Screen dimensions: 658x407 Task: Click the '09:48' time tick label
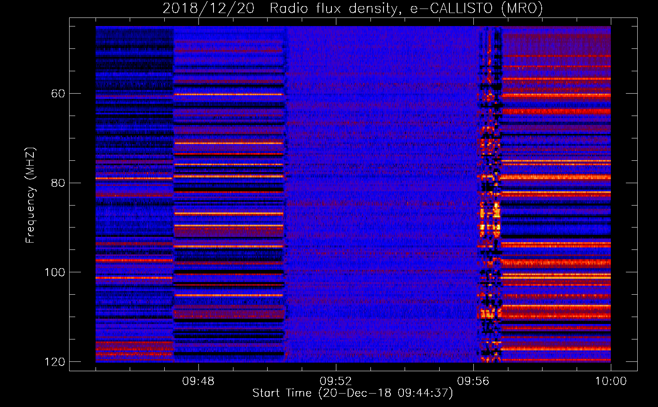pos(198,381)
